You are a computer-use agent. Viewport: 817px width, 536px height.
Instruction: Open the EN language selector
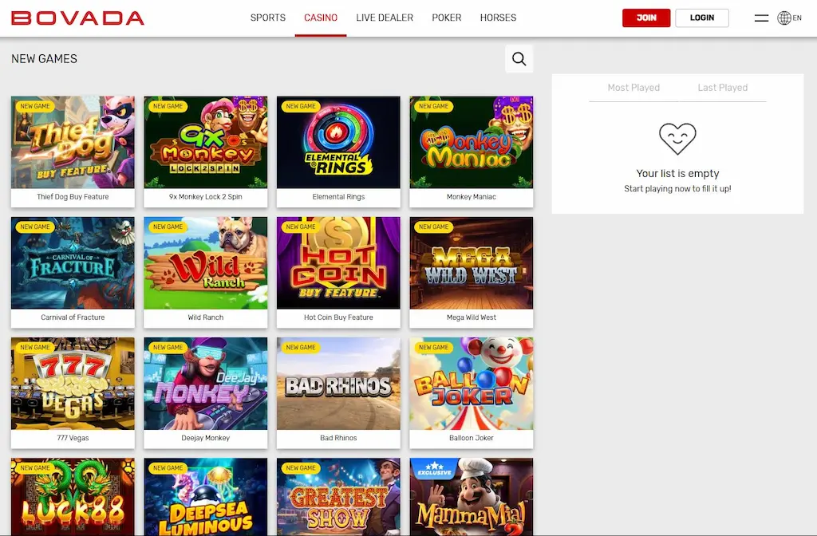(797, 18)
